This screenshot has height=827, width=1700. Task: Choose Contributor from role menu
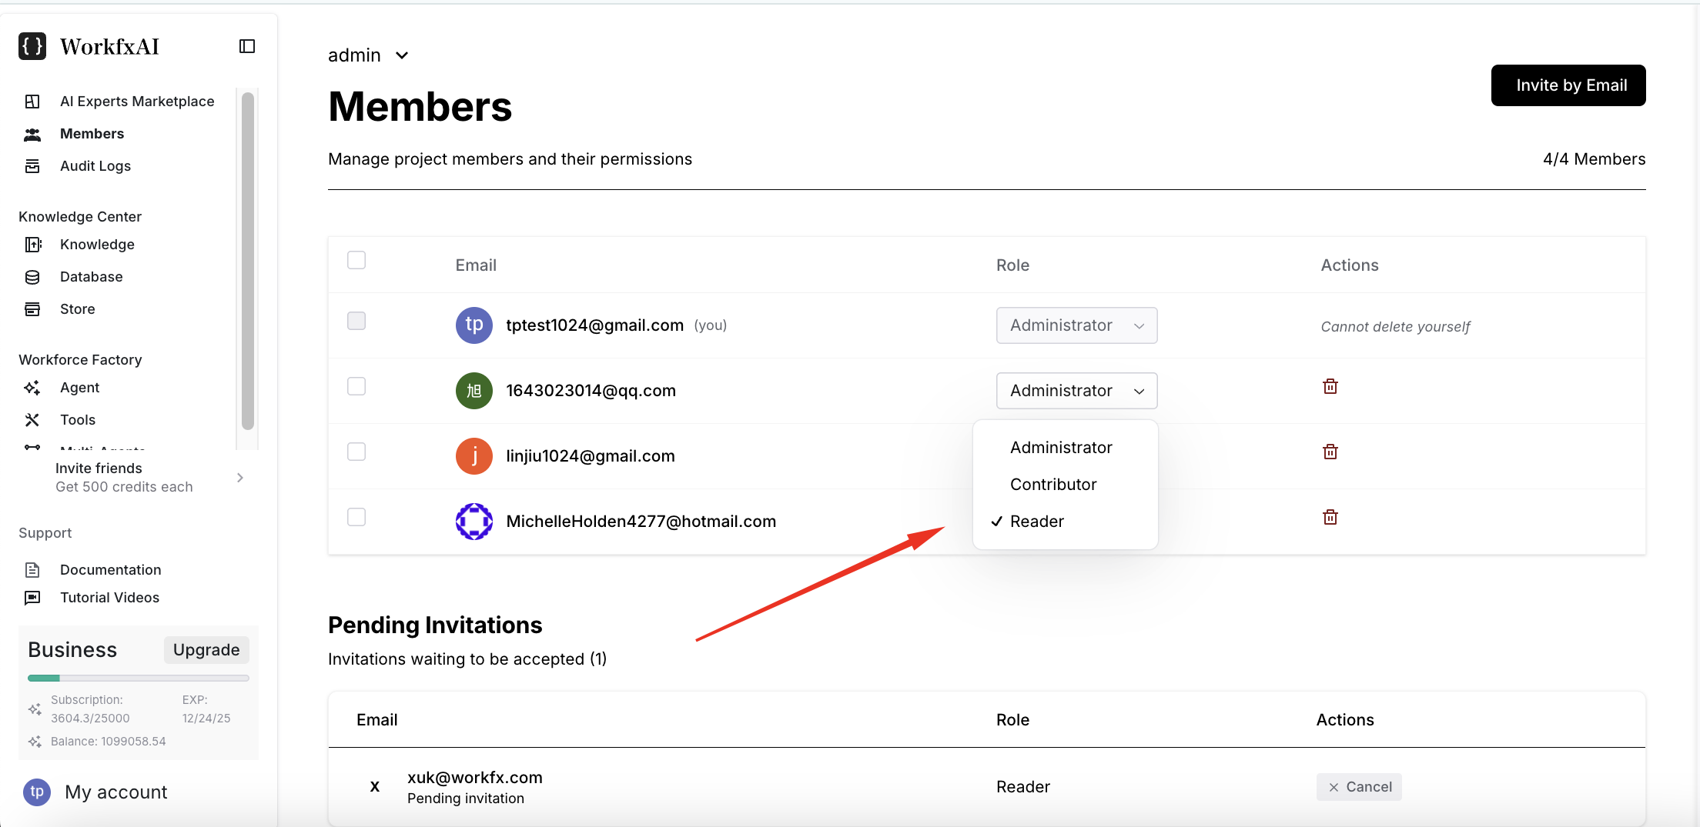1052,485
